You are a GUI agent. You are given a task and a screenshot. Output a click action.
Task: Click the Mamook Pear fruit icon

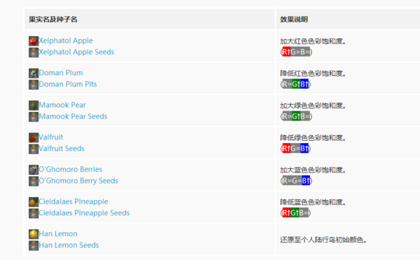(33, 105)
